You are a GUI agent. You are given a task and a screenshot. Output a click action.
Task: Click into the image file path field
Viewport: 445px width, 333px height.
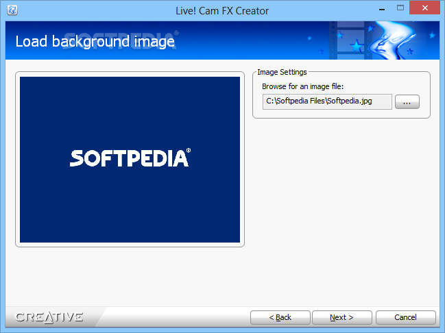pyautogui.click(x=327, y=102)
